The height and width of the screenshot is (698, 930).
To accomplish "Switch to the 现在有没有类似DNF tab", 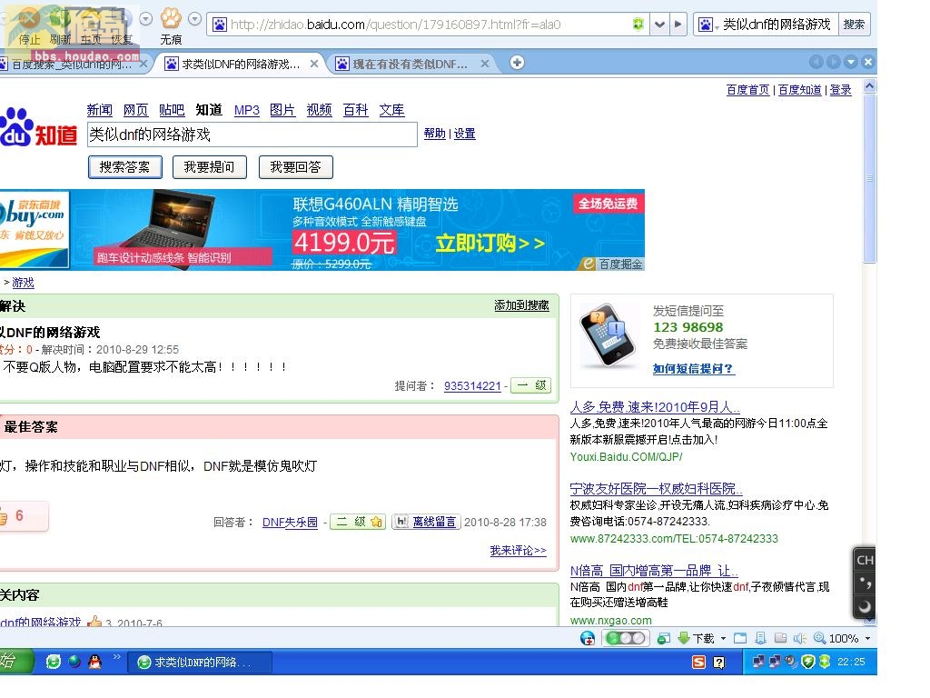I will [x=411, y=64].
